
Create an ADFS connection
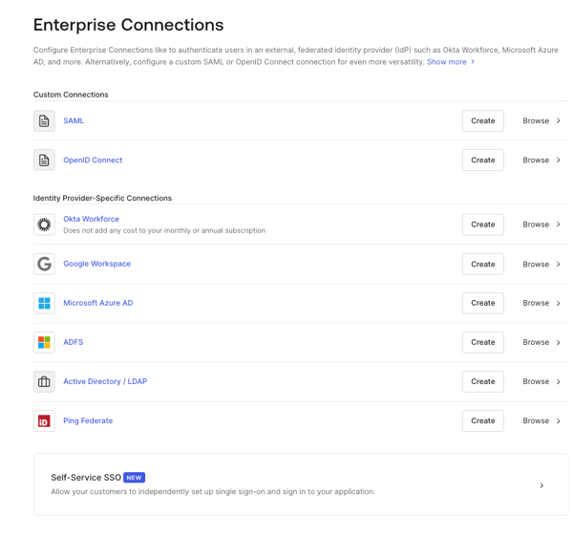[x=482, y=342]
